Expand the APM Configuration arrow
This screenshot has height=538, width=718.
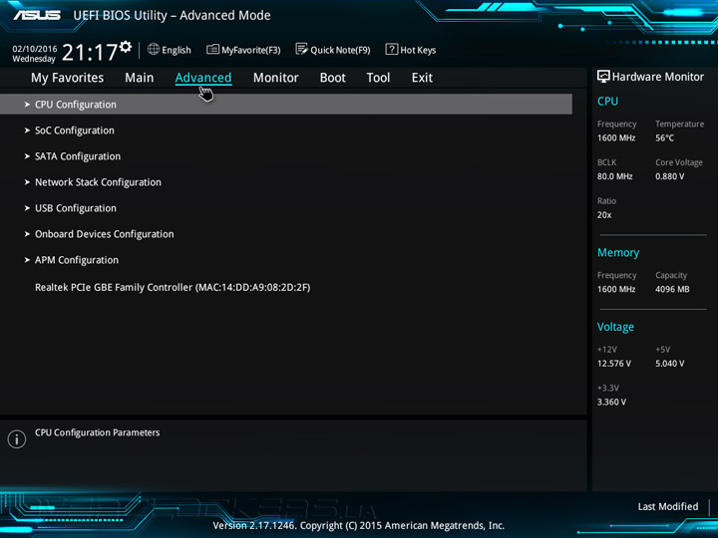pyautogui.click(x=27, y=260)
